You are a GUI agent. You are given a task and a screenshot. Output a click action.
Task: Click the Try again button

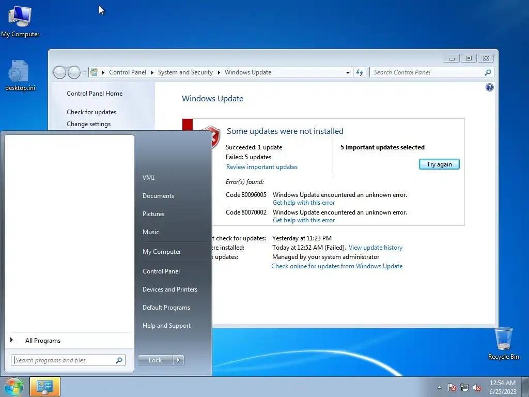click(439, 164)
